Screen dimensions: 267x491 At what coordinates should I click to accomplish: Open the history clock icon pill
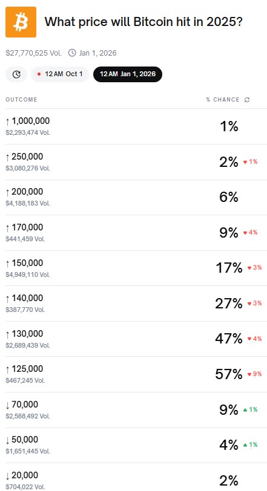coord(16,74)
